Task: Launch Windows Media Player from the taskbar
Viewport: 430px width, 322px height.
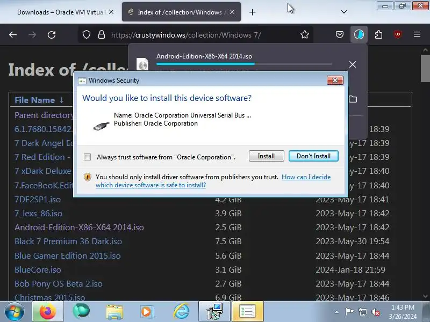Action: (146, 312)
